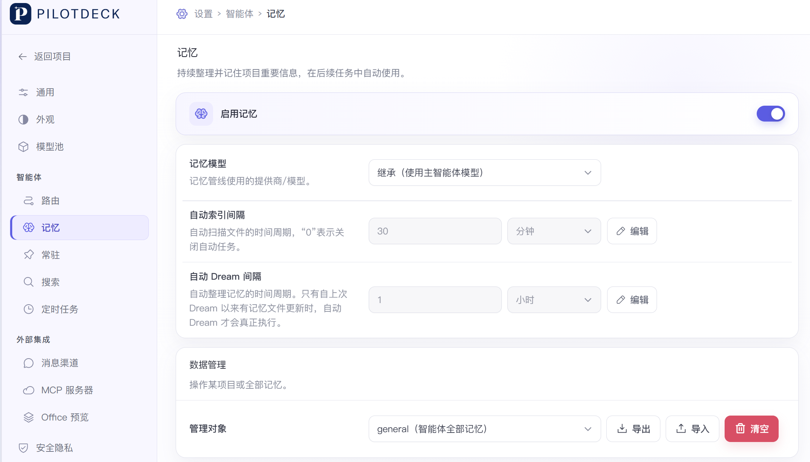Click the index interval field showing 30
The width and height of the screenshot is (810, 462).
[x=435, y=231]
